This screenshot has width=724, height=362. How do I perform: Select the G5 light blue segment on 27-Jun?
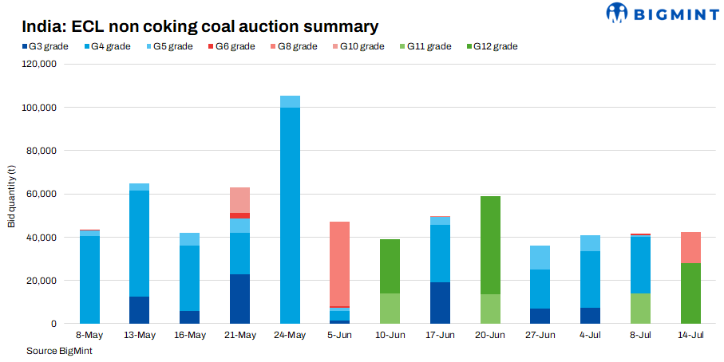[541, 258]
